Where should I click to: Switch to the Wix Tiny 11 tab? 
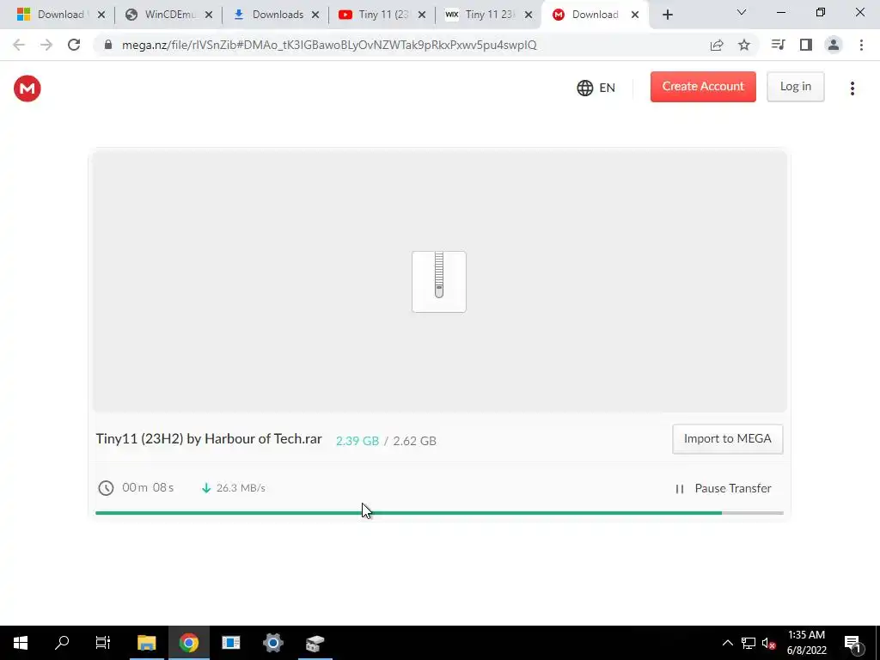pyautogui.click(x=480, y=15)
